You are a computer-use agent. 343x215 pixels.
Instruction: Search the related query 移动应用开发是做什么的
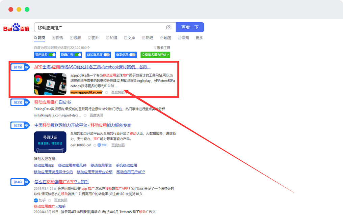(53, 172)
